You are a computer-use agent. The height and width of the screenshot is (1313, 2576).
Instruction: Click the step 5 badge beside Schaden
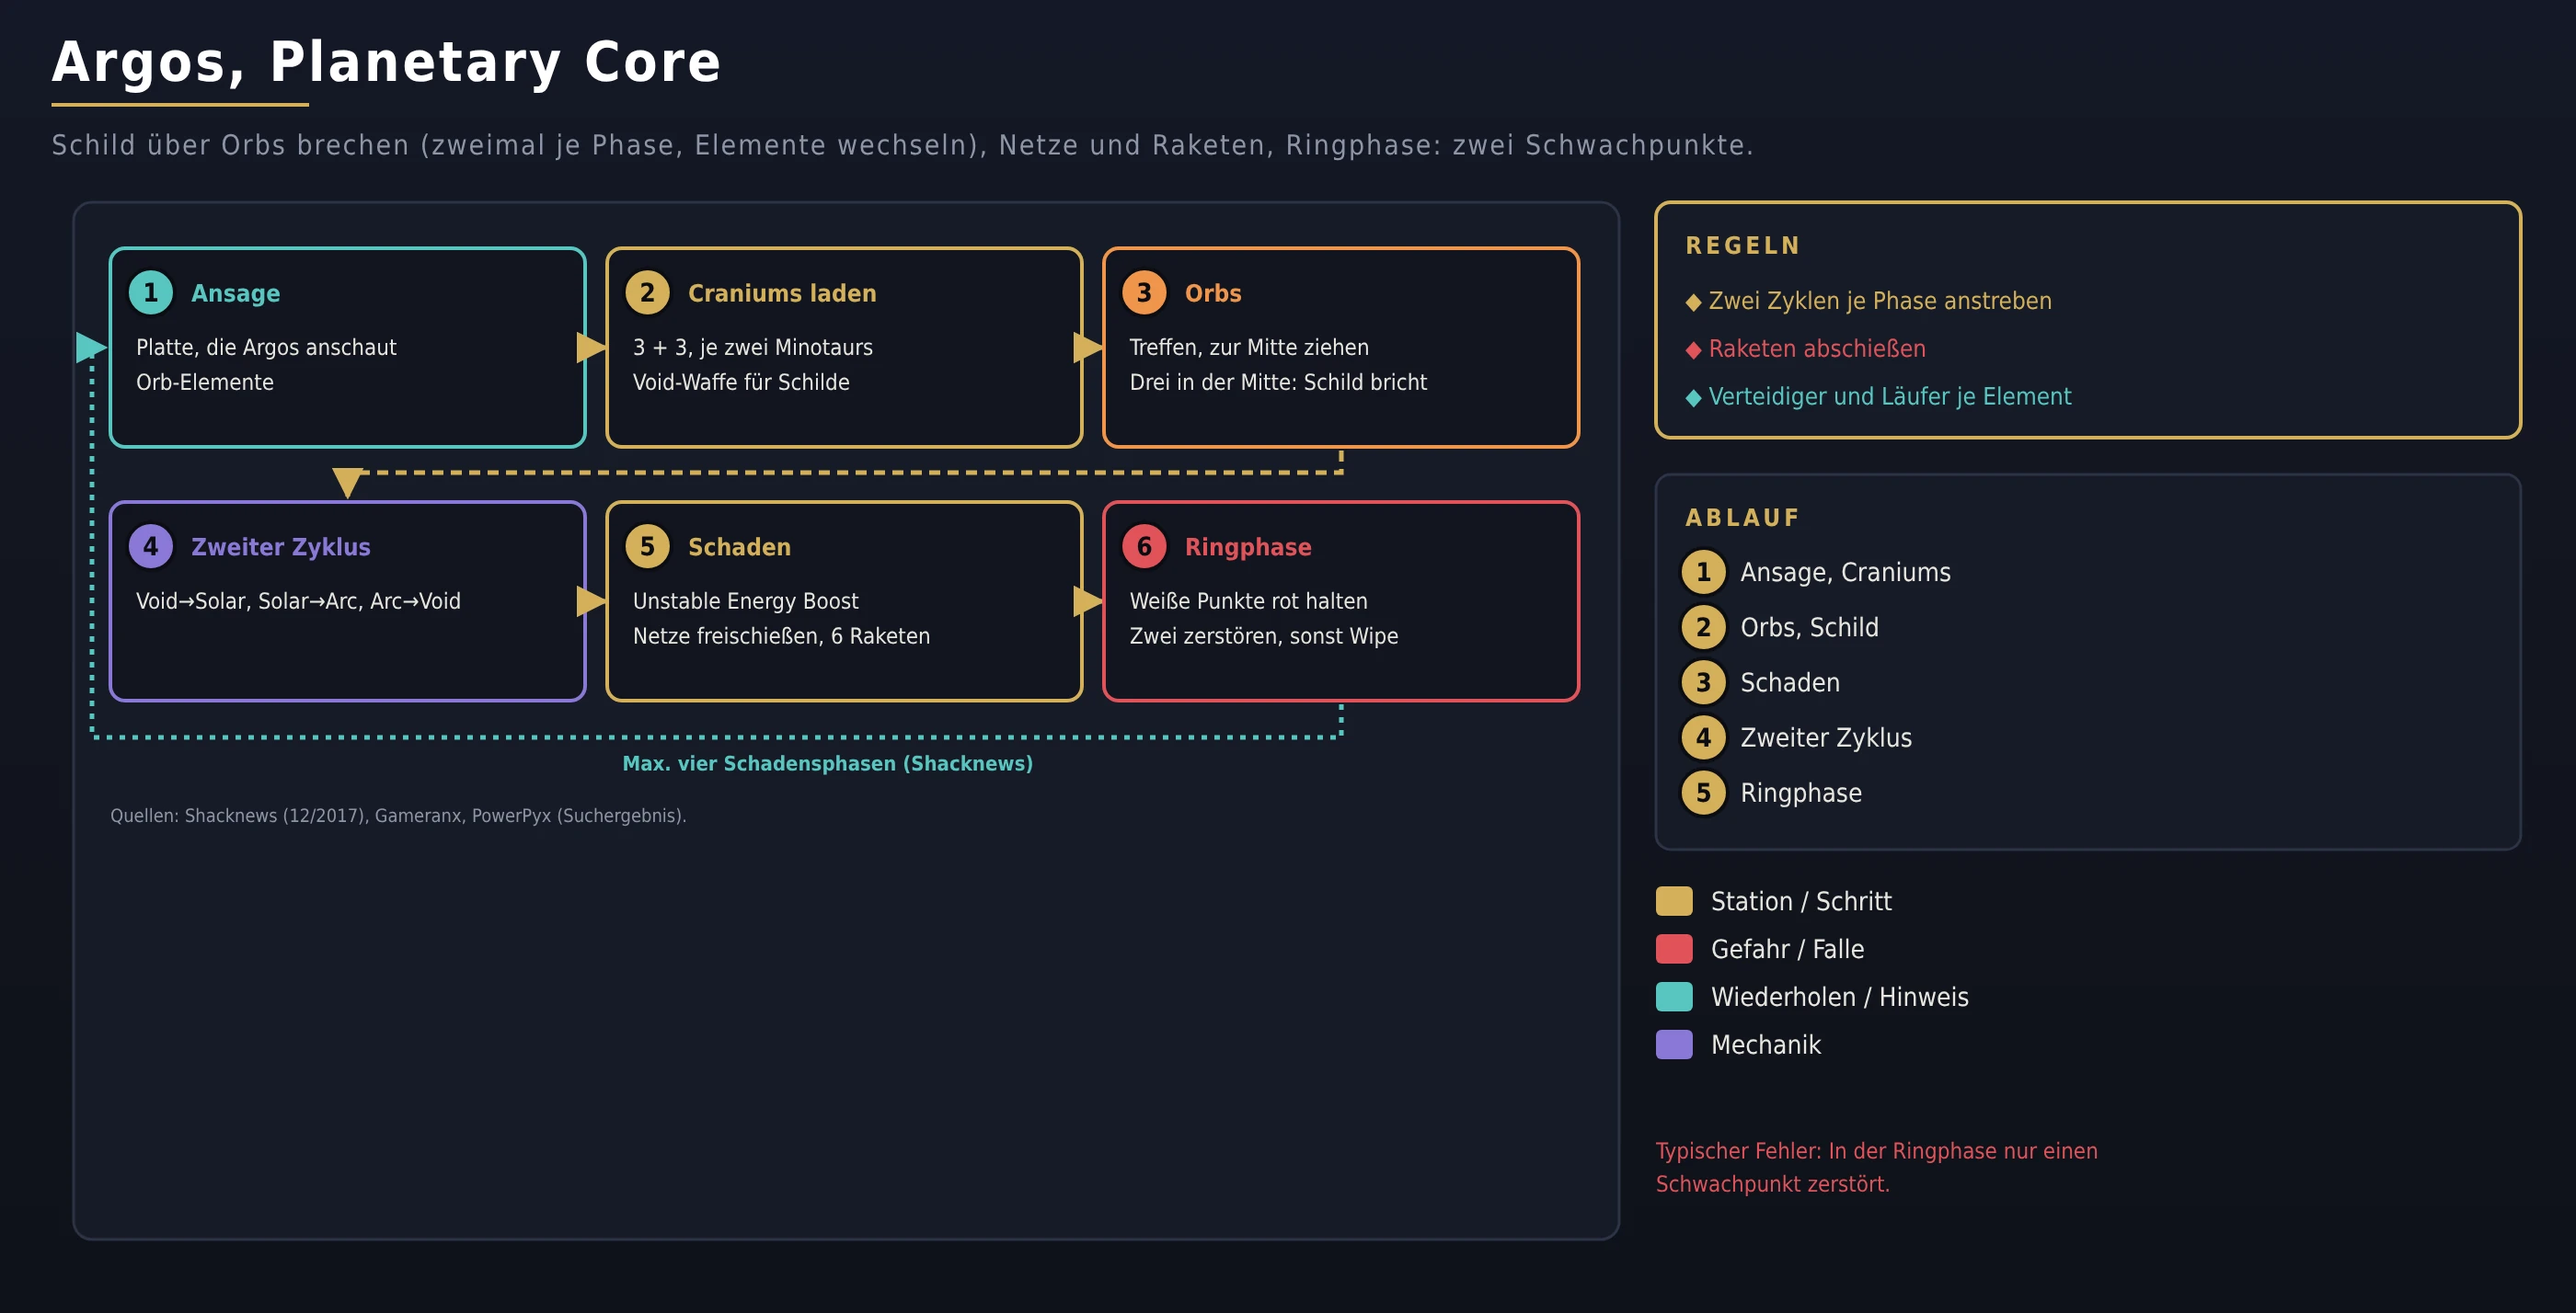coord(647,546)
